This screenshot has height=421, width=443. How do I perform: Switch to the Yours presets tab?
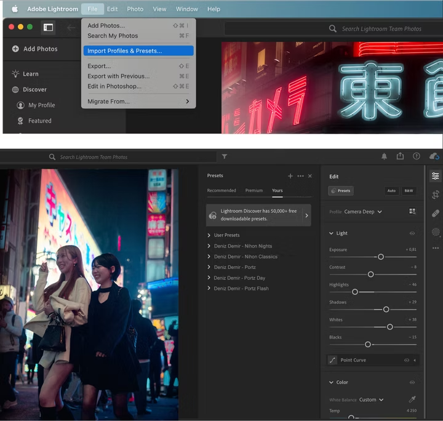click(x=277, y=190)
